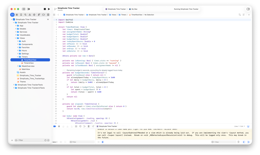Open code review swap arrows icon
This screenshot has height=155, width=260.
pos(240,14)
